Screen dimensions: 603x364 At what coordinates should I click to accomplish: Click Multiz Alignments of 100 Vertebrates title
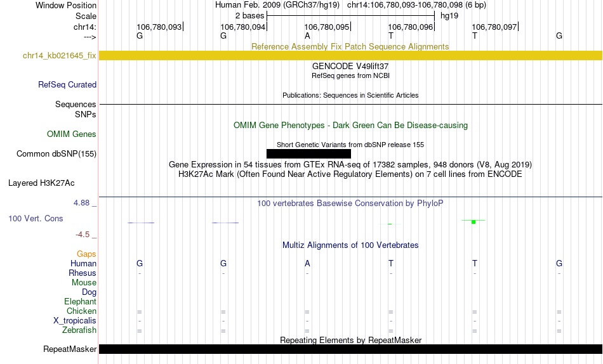(350, 245)
